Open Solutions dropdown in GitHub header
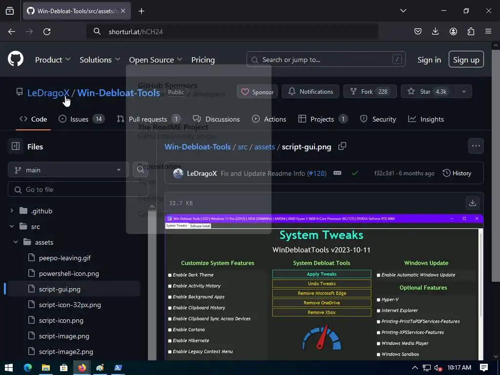Screen dimensions: 500x375 [100, 60]
